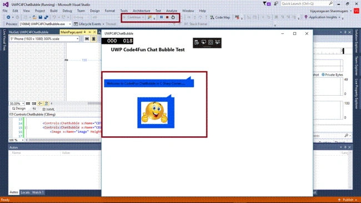Open the Solution Explorer side tab
The height and width of the screenshot is (203, 361).
357,41
